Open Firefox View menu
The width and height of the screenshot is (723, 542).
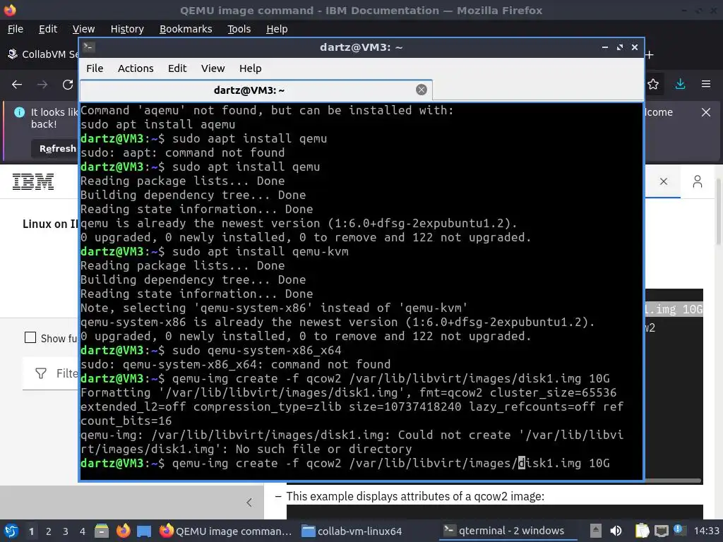tap(83, 29)
